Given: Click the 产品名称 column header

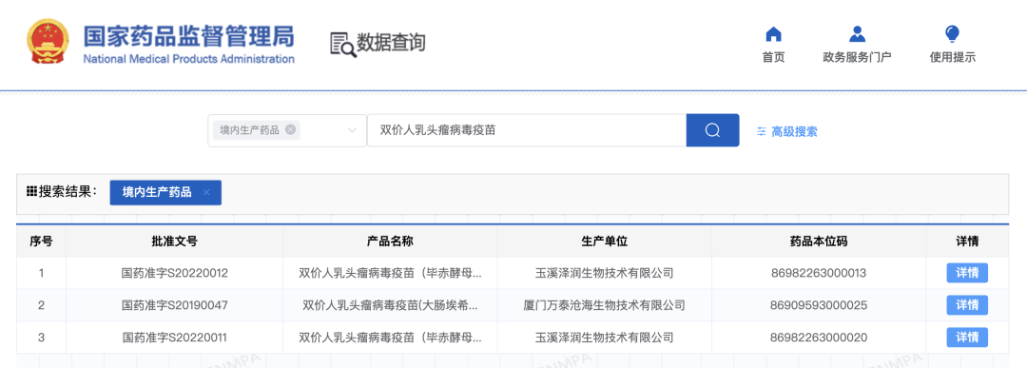Looking at the screenshot, I should pyautogui.click(x=390, y=241).
